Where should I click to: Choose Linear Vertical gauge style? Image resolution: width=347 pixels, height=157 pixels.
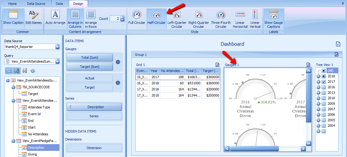pyautogui.click(x=255, y=19)
